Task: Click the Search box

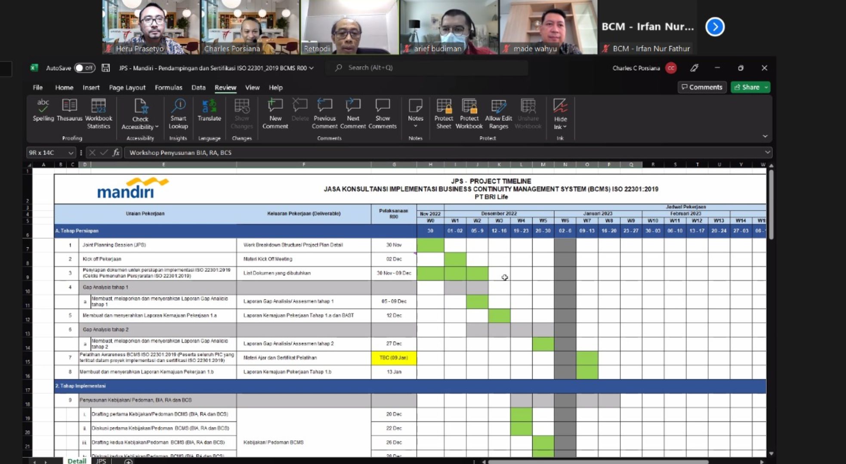Action: click(x=426, y=68)
